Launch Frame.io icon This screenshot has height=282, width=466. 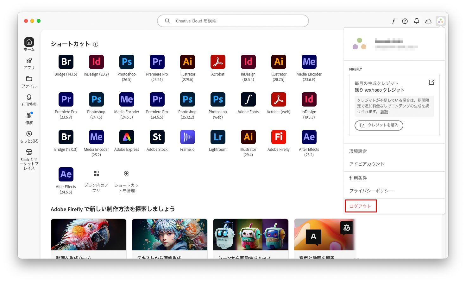(187, 137)
